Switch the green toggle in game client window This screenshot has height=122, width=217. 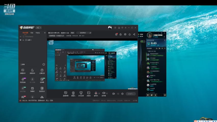tap(143, 41)
